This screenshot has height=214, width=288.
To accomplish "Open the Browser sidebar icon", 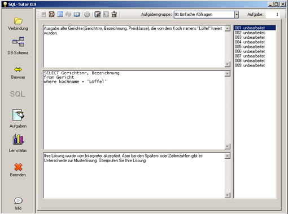I will pos(18,70).
